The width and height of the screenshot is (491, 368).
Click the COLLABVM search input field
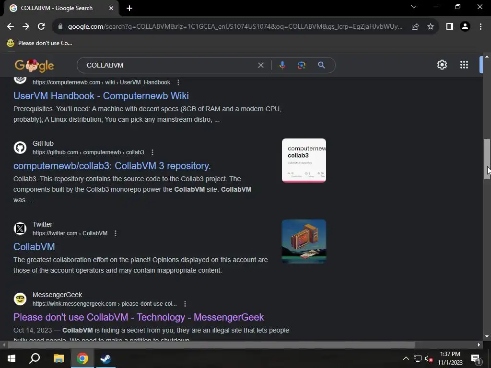[x=169, y=65]
